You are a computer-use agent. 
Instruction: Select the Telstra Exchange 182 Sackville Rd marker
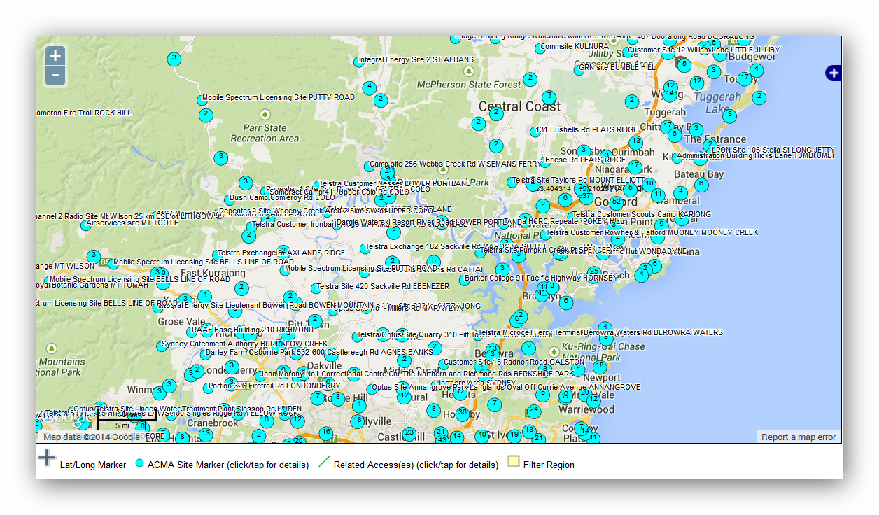click(x=365, y=248)
